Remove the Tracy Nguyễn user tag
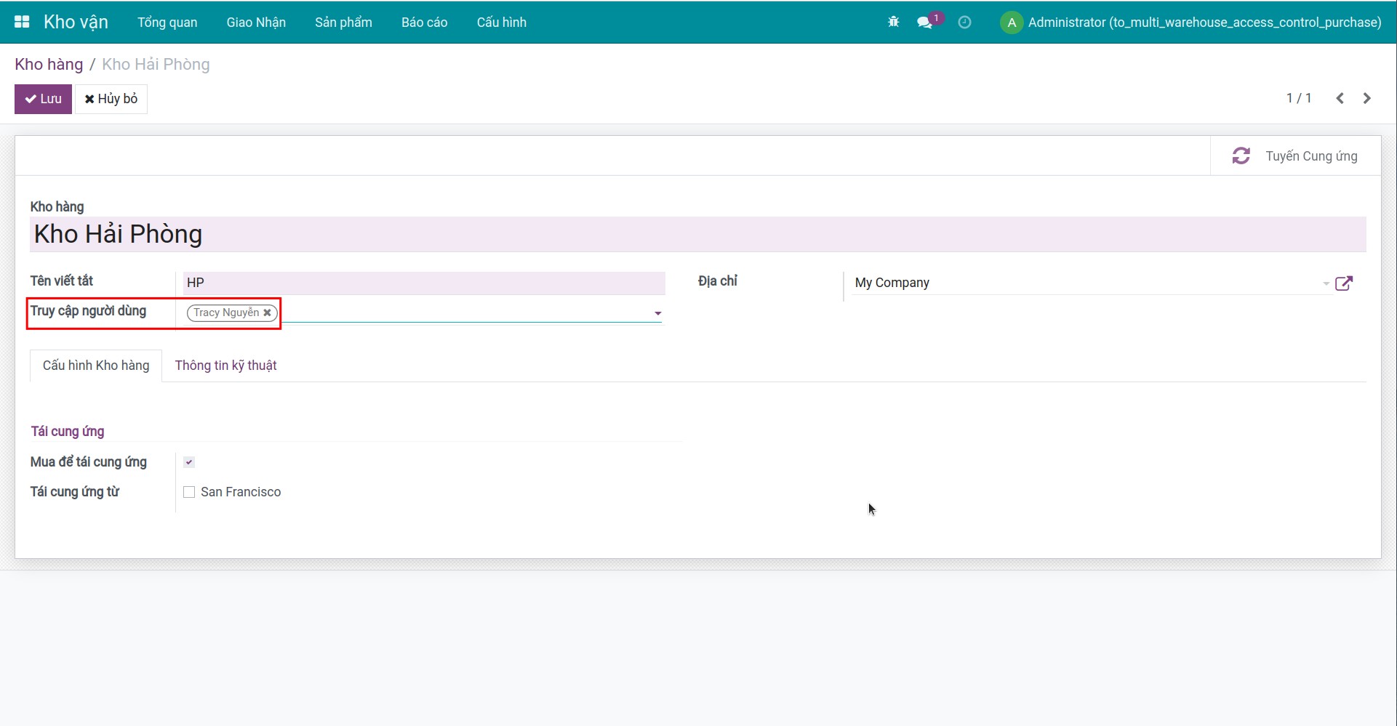Viewport: 1397px width, 726px height. click(268, 312)
